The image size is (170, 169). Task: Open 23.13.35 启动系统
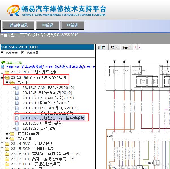38,129
